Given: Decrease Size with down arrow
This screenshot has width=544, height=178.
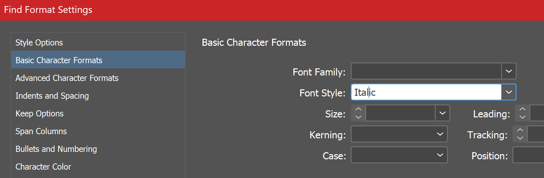Looking at the screenshot, I should pyautogui.click(x=358, y=117).
